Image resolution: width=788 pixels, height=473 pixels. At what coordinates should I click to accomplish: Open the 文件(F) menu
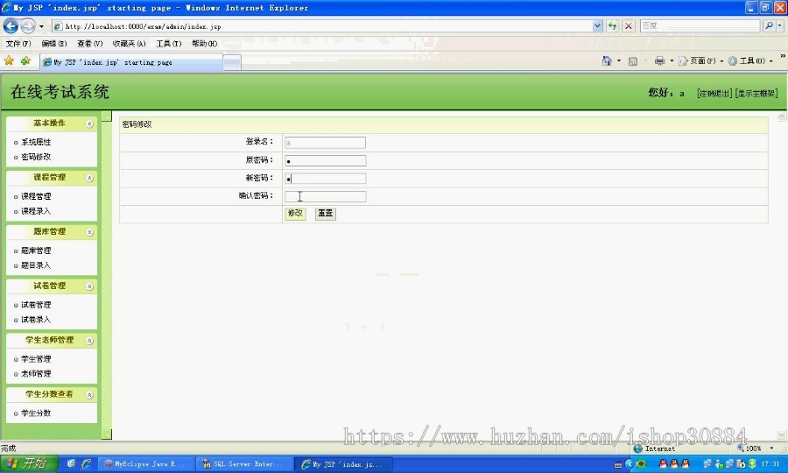pos(18,44)
